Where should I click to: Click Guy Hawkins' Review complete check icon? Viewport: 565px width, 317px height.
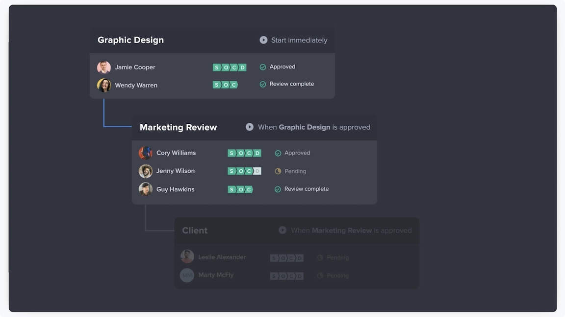[x=278, y=189]
